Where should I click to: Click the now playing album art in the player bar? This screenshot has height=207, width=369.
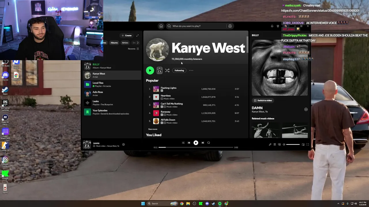point(87,144)
